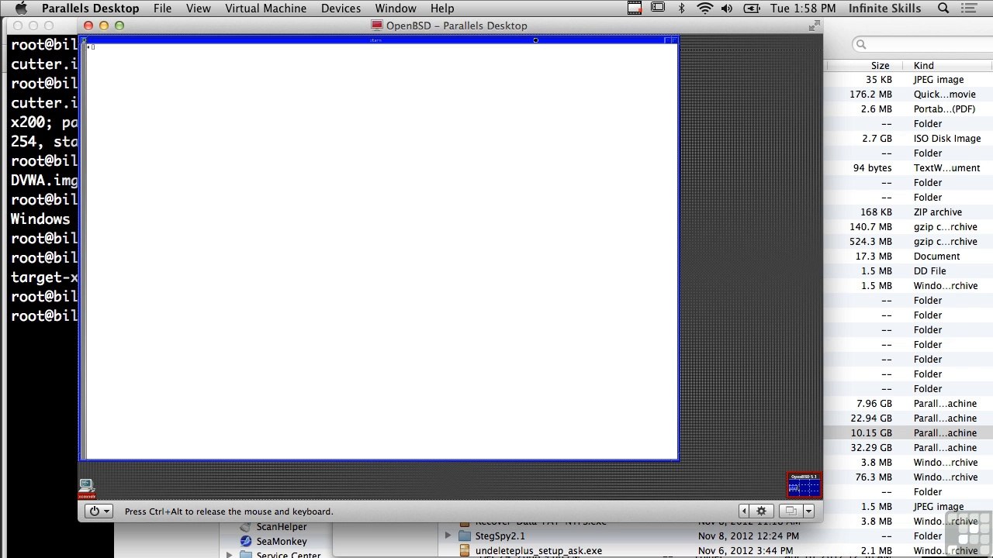Screen dimensions: 993x558
Task: Expand the StegSpy2.1 folder disclosure triangle
Action: click(448, 536)
